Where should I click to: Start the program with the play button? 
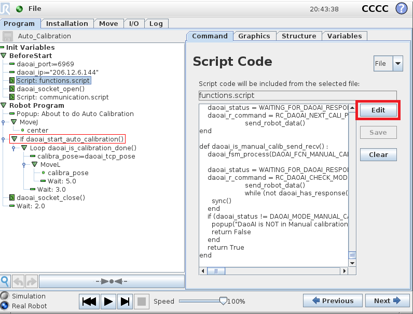pos(108,302)
